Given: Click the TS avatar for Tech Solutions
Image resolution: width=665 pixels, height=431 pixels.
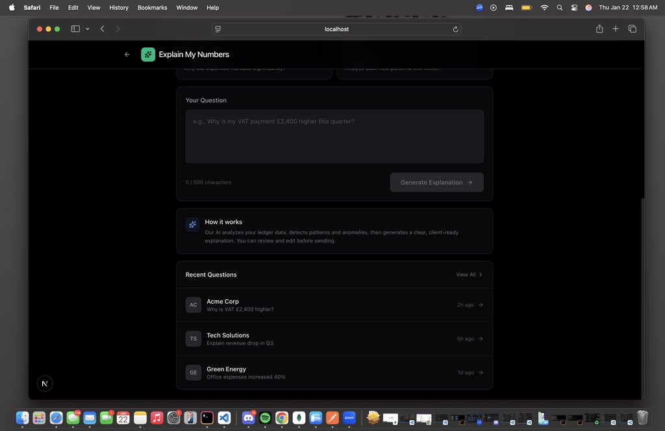Looking at the screenshot, I should coord(194,339).
